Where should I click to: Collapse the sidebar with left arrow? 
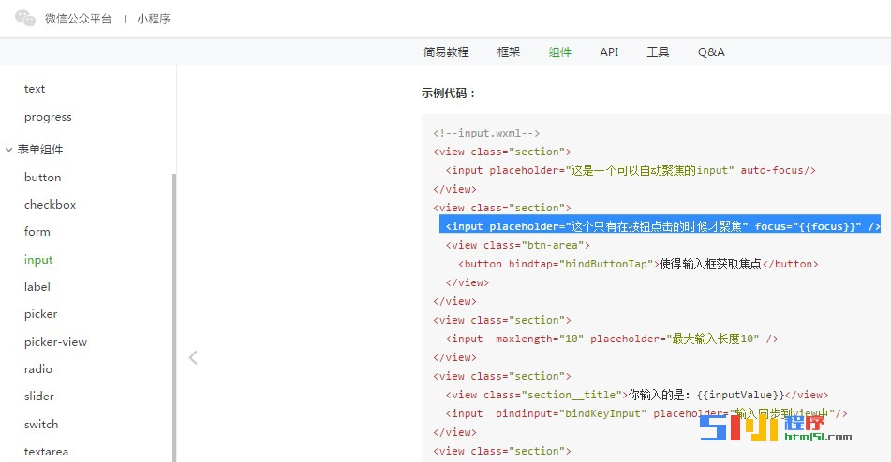click(193, 357)
